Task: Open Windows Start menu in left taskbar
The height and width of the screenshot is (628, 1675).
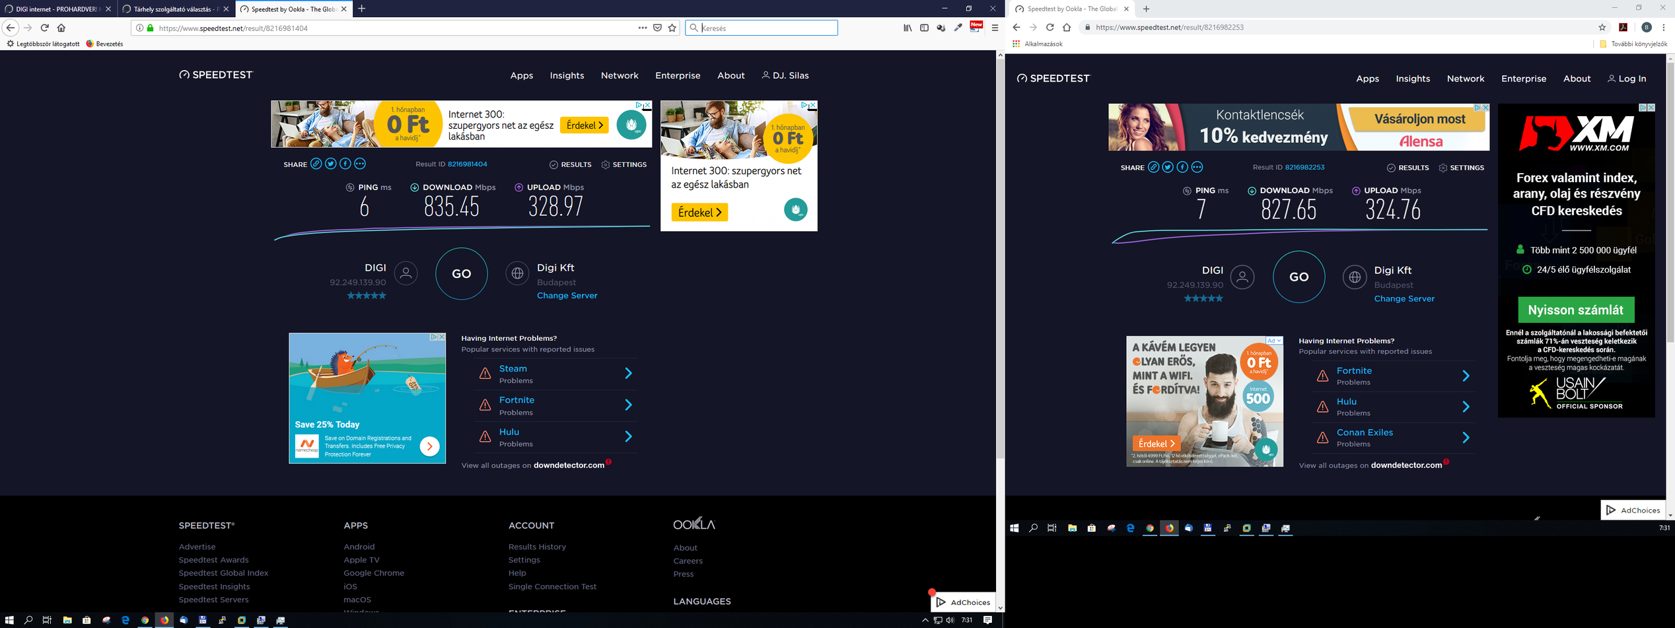Action: (9, 620)
